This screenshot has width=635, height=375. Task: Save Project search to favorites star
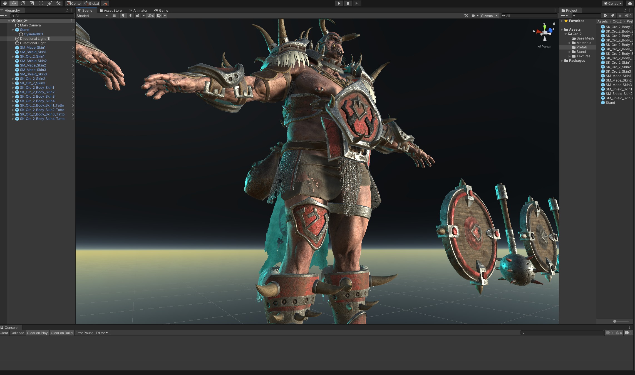click(620, 16)
